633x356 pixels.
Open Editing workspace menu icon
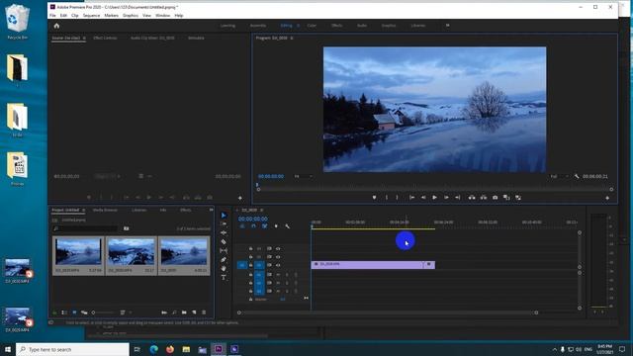pyautogui.click(x=299, y=26)
